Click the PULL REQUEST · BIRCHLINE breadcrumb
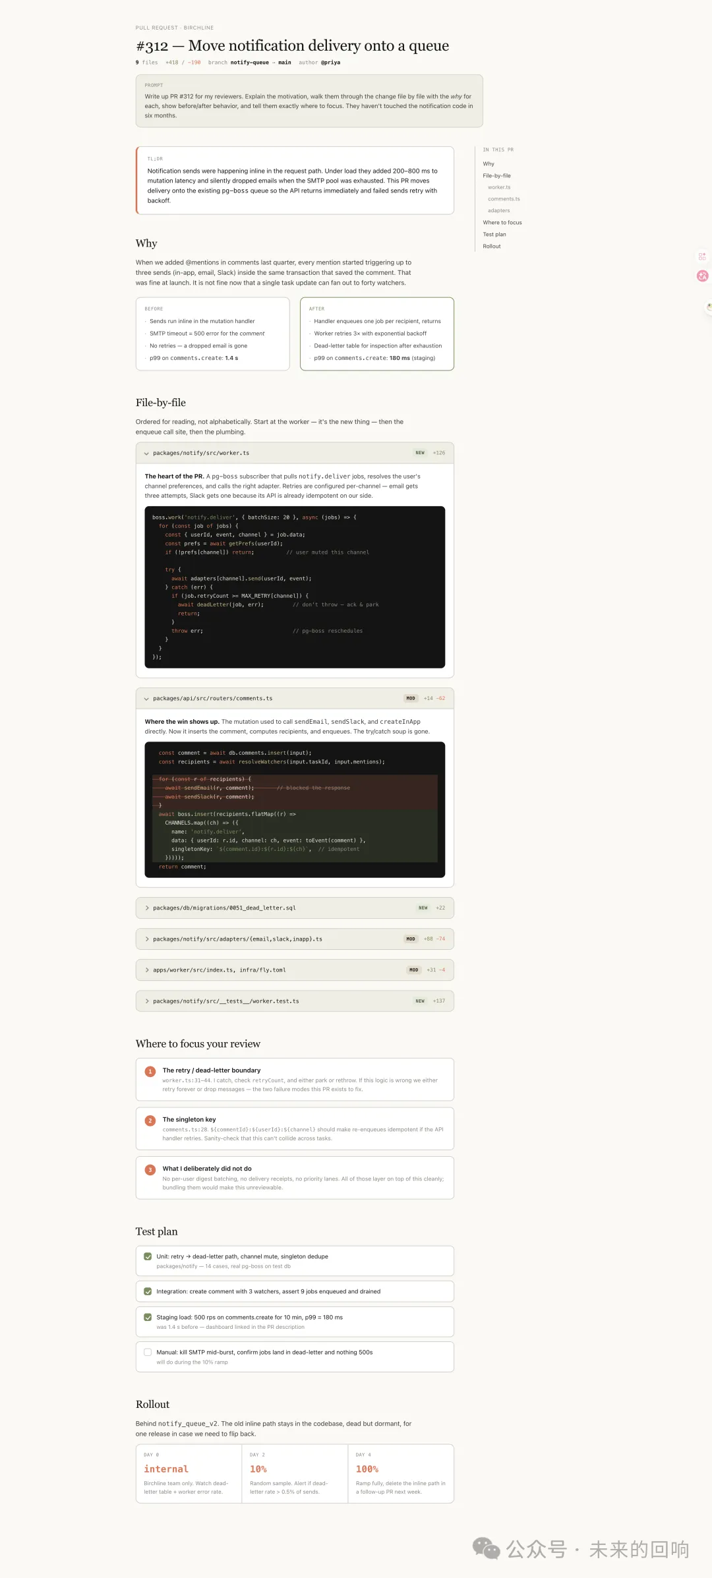This screenshot has height=1578, width=712. [x=175, y=28]
